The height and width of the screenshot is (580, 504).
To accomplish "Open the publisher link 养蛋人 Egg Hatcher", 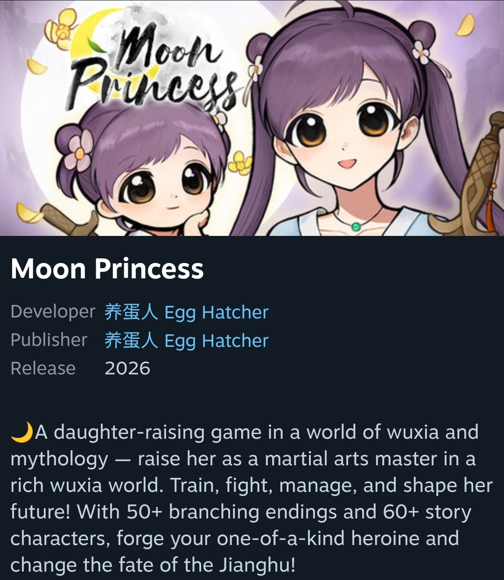I will point(186,340).
